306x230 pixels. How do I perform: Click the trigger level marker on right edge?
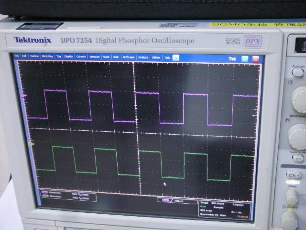click(x=254, y=116)
